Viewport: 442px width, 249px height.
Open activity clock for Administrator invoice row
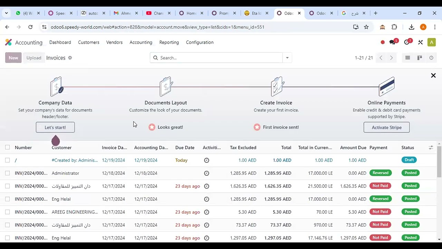click(x=206, y=173)
